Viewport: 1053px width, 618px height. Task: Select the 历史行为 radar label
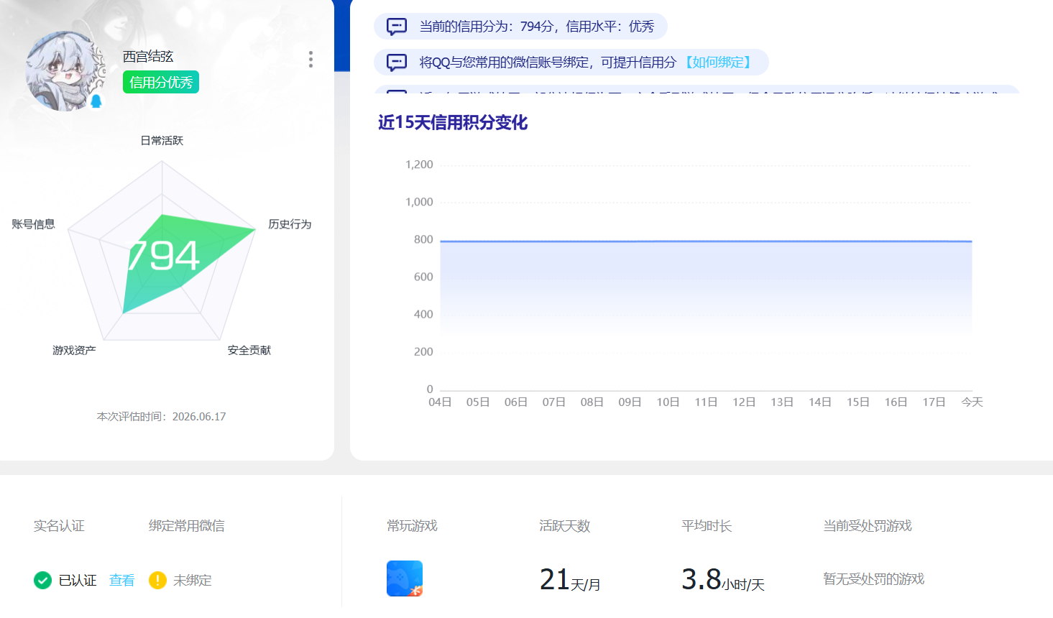pyautogui.click(x=290, y=224)
